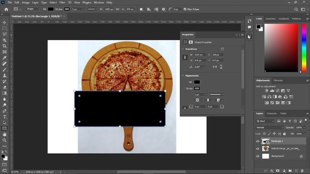The height and width of the screenshot is (174, 310).
Task: Open path operations in options bar
Action: pyautogui.click(x=141, y=9)
